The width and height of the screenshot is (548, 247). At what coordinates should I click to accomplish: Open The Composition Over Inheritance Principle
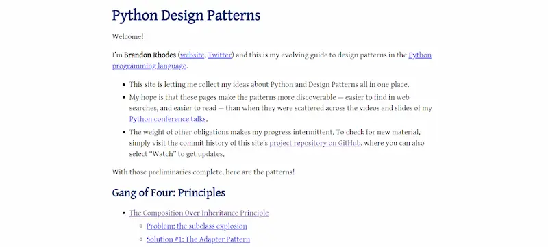coord(199,213)
